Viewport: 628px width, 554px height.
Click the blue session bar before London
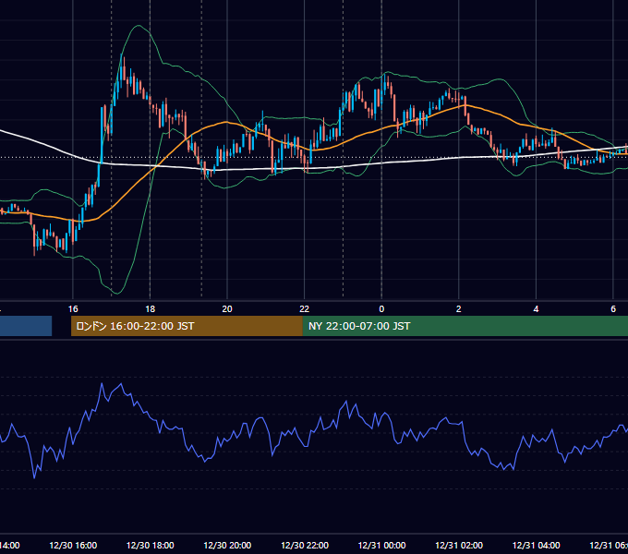26,326
